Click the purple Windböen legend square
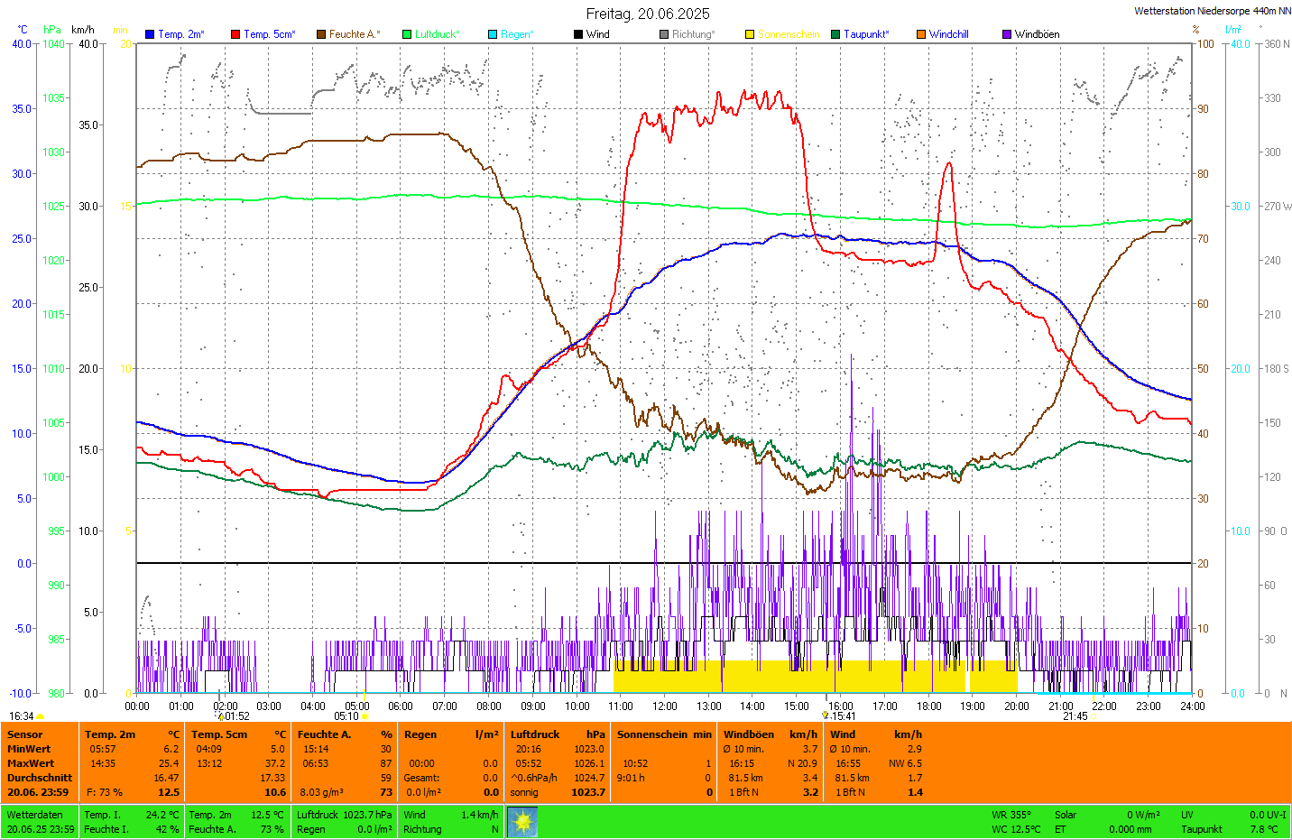This screenshot has height=840, width=1292. point(1007,34)
